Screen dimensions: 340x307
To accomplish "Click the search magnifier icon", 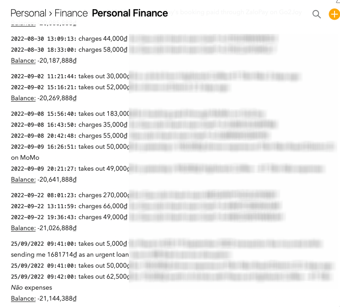I will pos(316,14).
